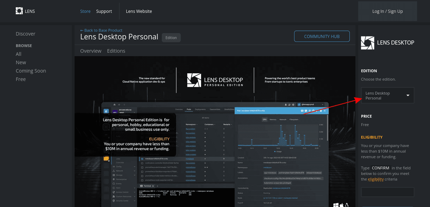This screenshot has width=430, height=207.
Task: Expand the @lensapp-prod dropdown in the banner
Action: tap(322, 104)
